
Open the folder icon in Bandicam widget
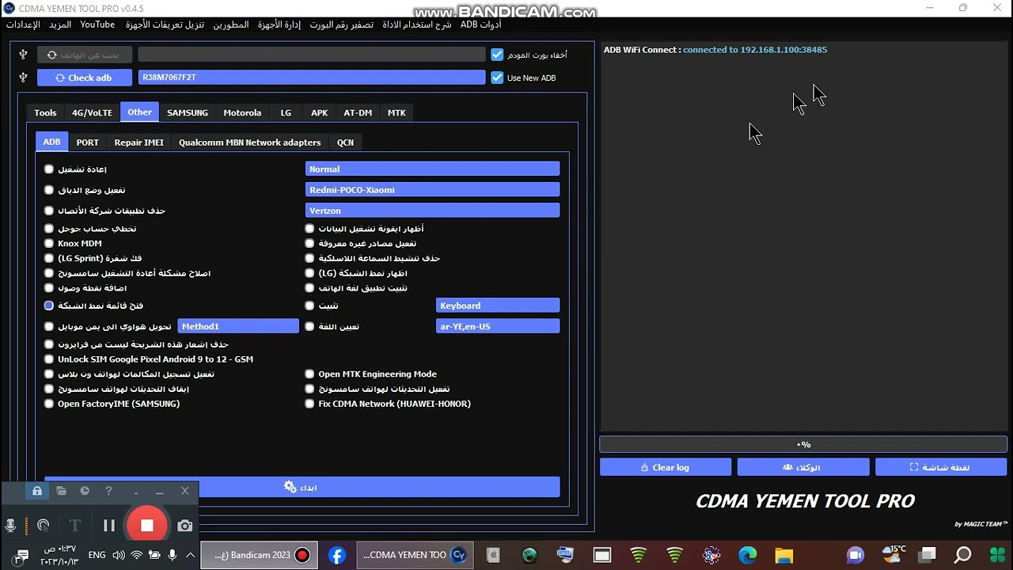coord(61,491)
